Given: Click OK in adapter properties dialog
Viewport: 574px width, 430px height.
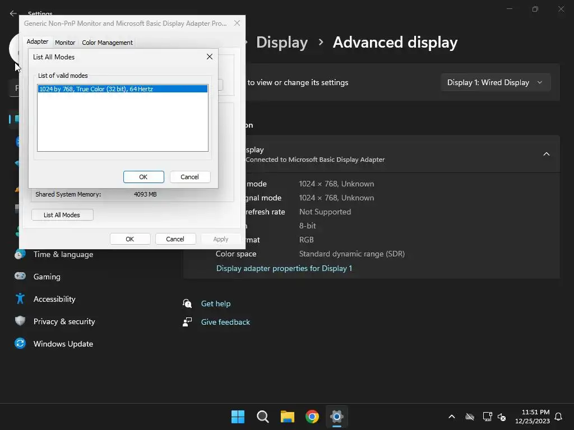Looking at the screenshot, I should (130, 239).
